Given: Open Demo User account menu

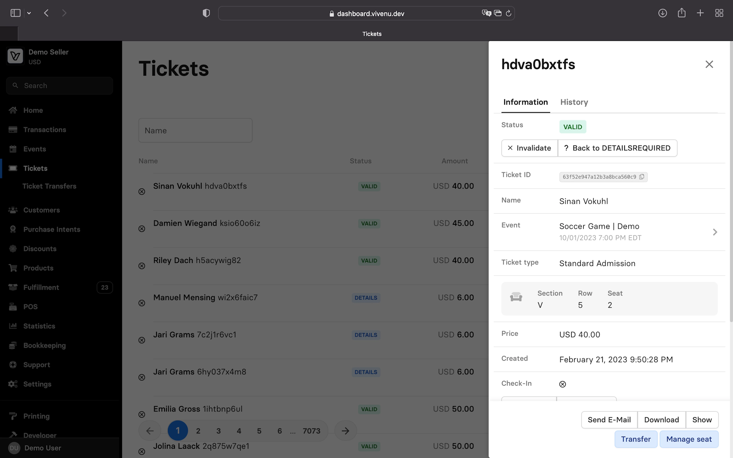Looking at the screenshot, I should click(42, 448).
